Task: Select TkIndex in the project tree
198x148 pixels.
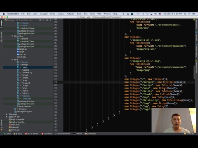Action: coord(25,78)
